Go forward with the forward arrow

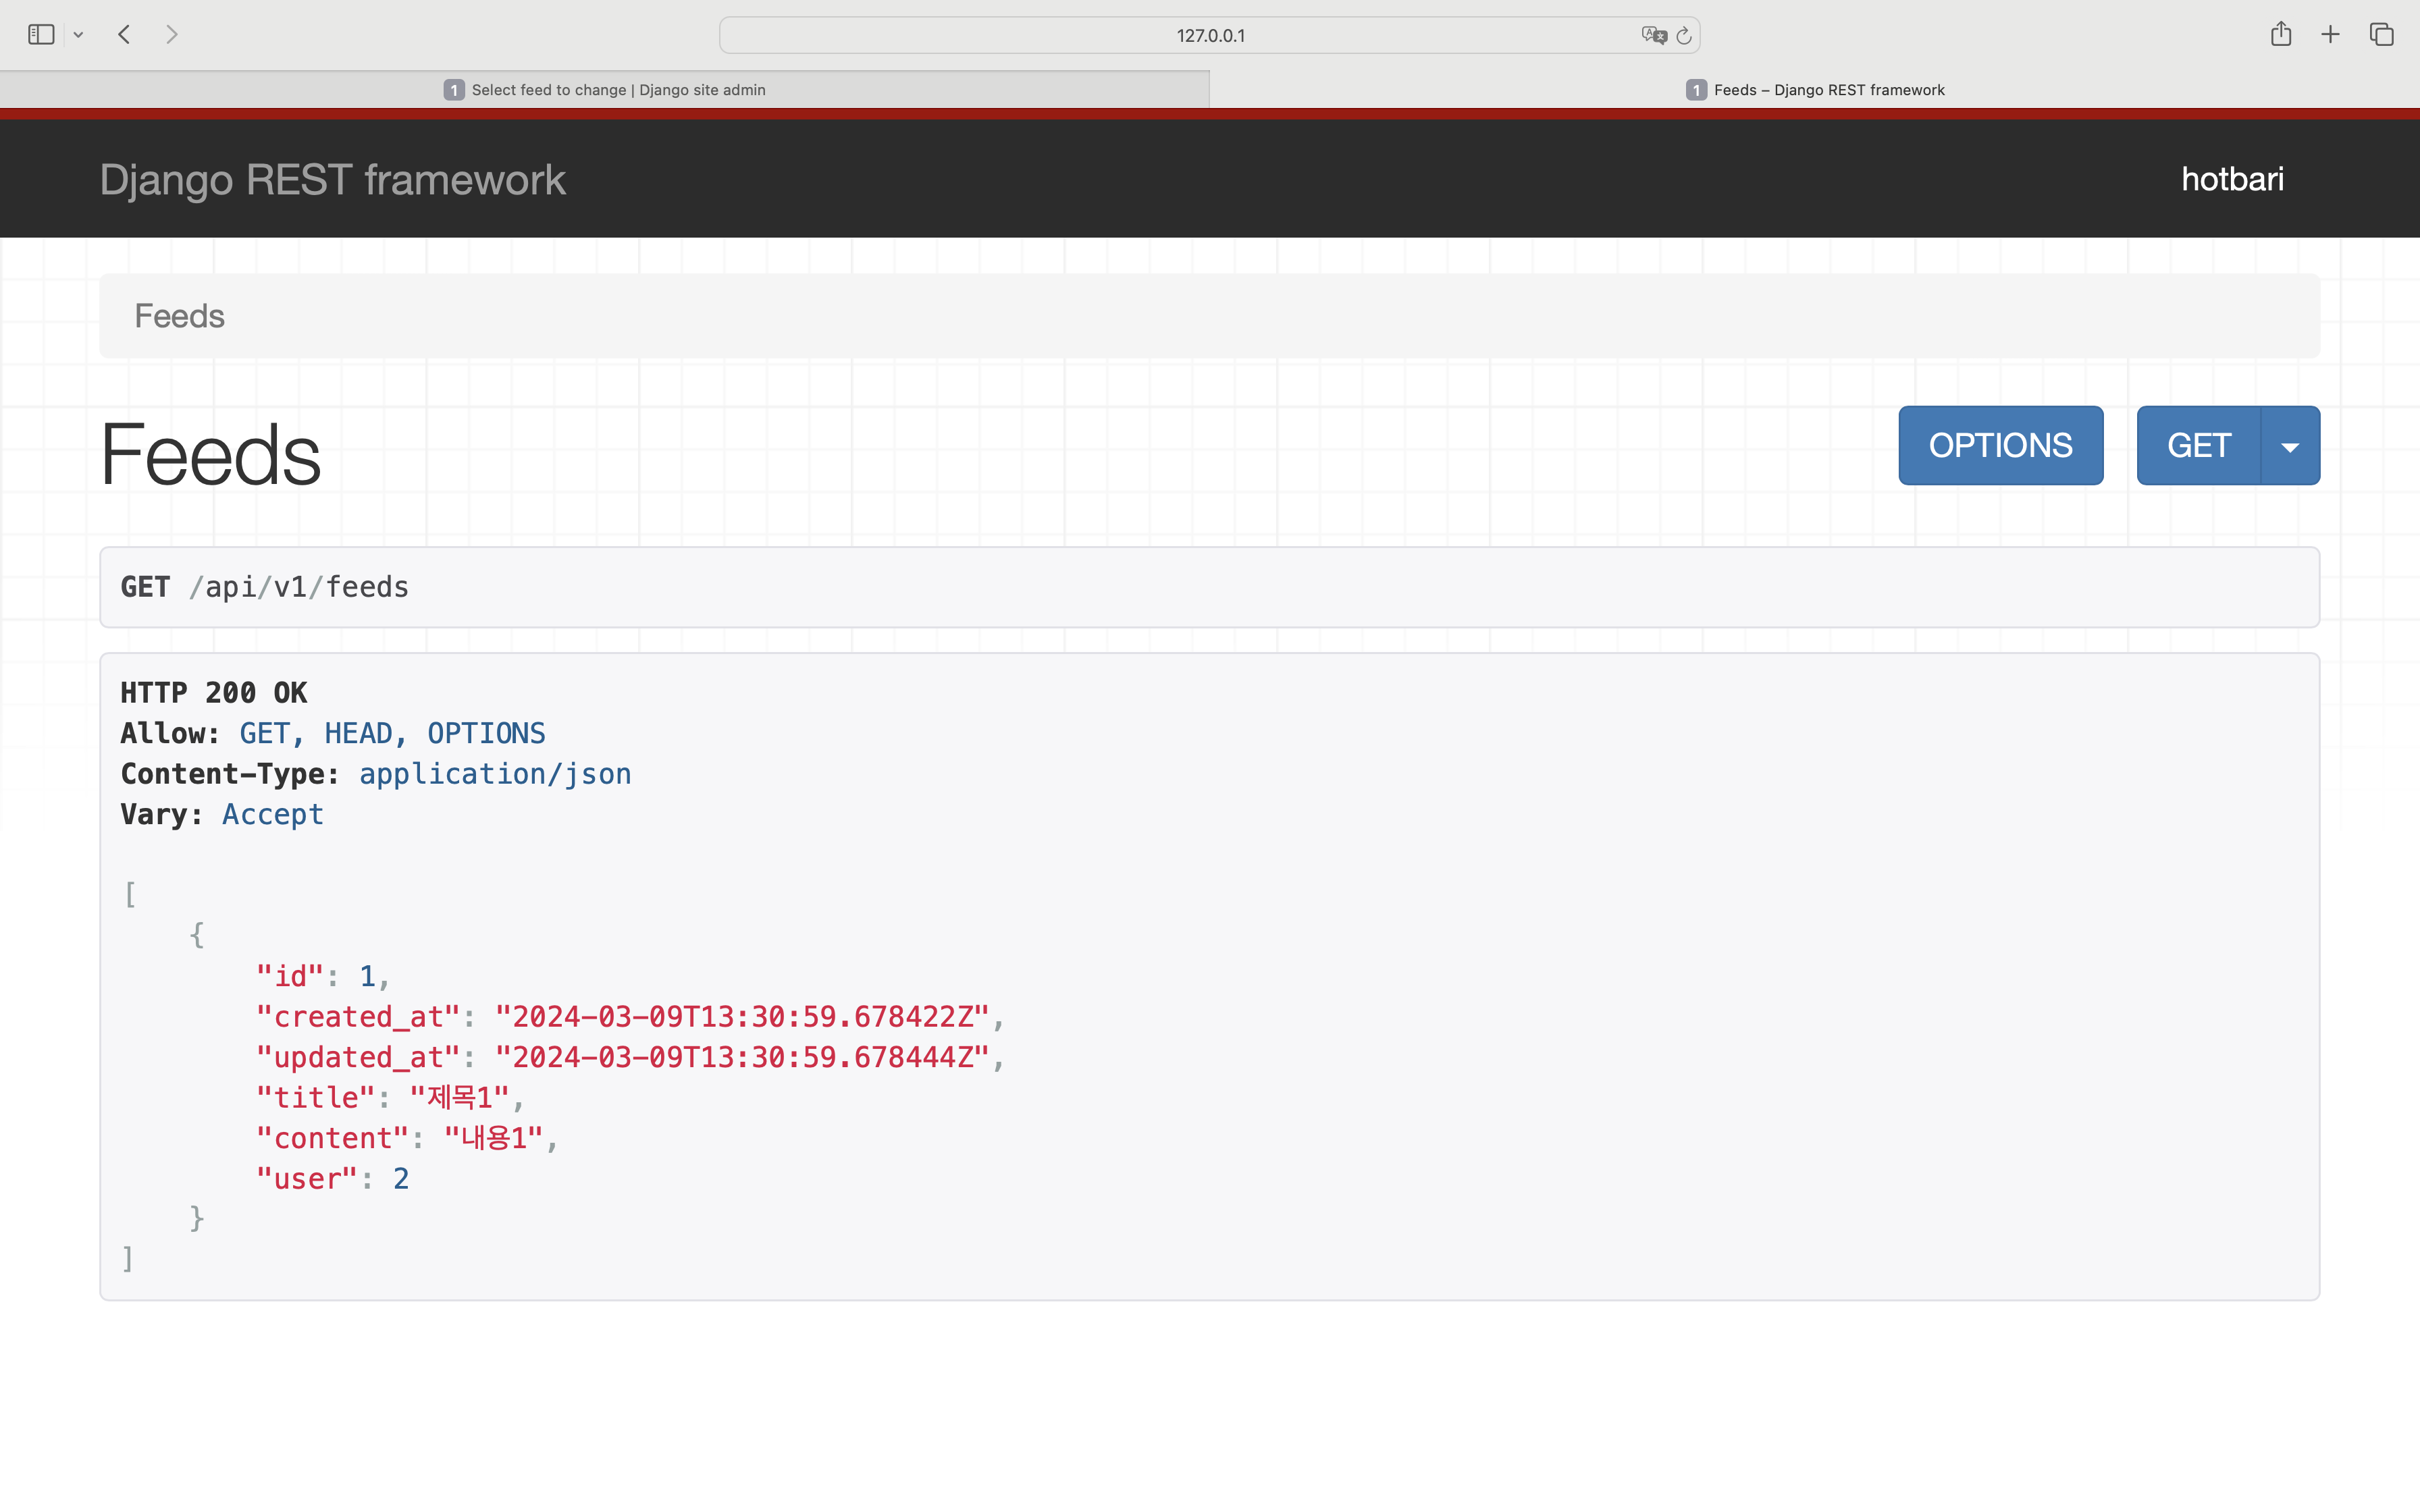(172, 35)
